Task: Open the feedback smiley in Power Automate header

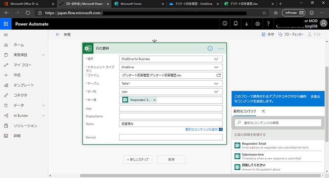Action: pos(225,23)
